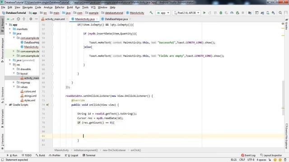289x162 pixels.
Task: Open the Refactor menu
Action: [x=60, y=7]
